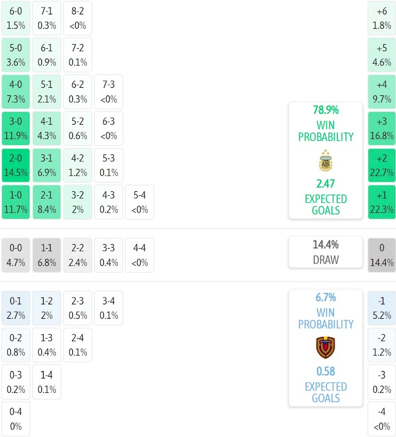Click the 0-4 score cell
396x437 pixels.
[x=15, y=419]
